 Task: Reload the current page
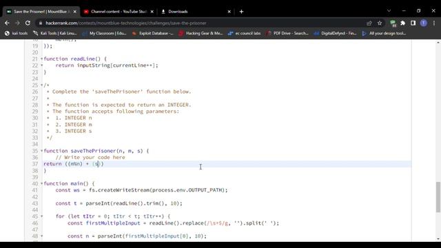point(28,23)
